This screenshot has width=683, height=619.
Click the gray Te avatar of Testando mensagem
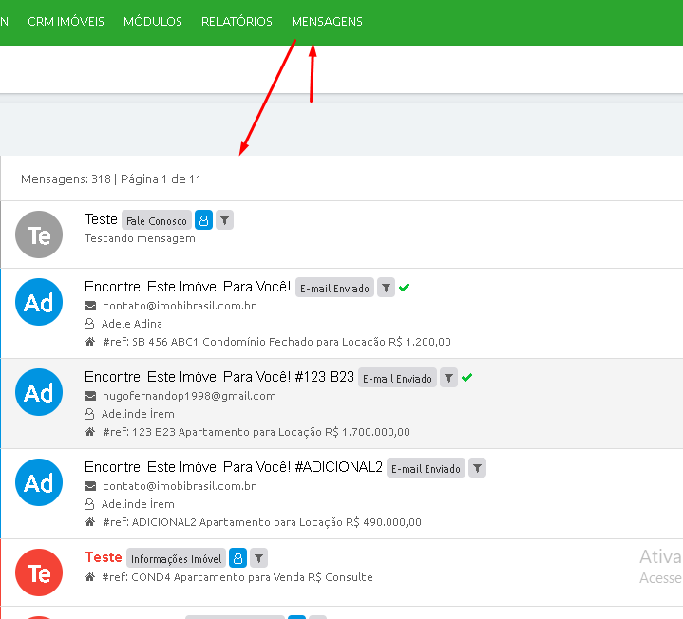39,234
